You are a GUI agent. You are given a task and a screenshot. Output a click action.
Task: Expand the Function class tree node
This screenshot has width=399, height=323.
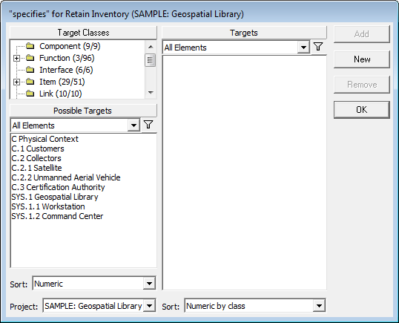[x=16, y=59]
